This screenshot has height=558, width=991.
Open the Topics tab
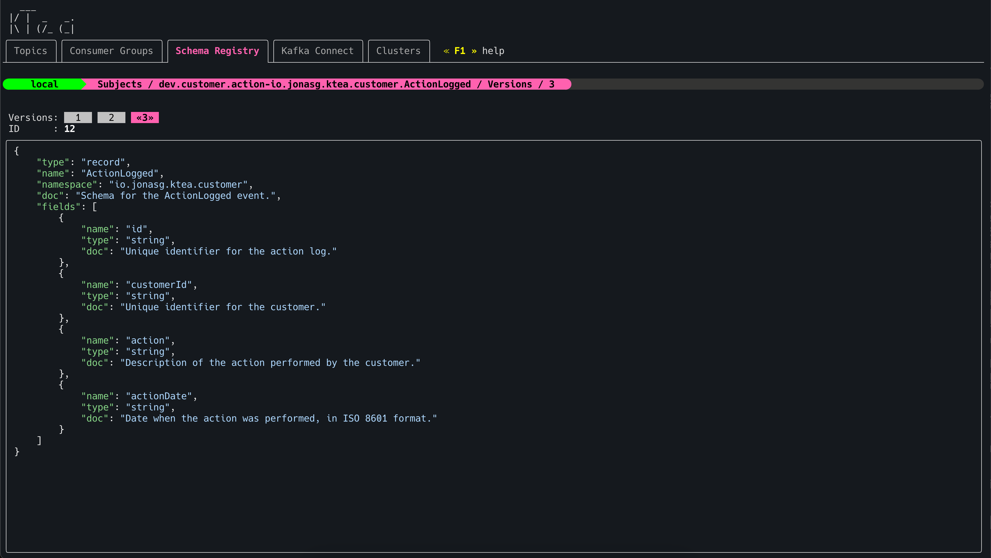30,51
